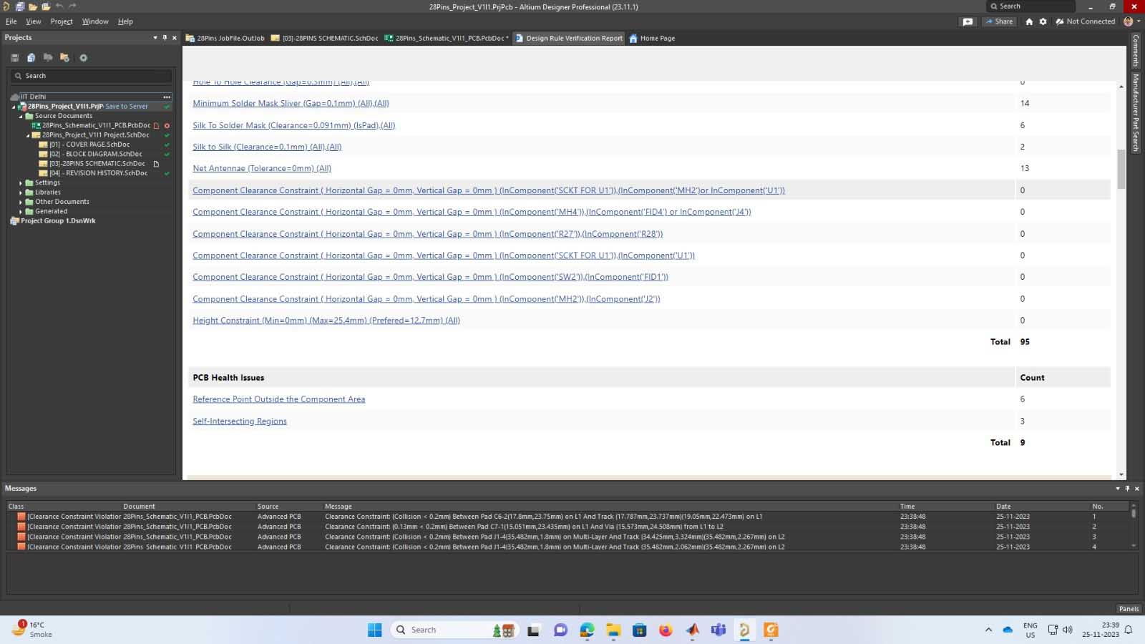Click the Projects panel search field
1145x644 pixels.
92,76
